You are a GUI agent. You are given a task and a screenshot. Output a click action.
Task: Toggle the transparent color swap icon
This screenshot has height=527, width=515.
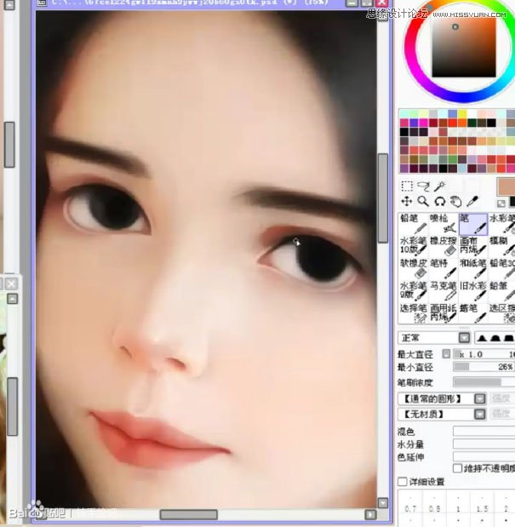point(501,203)
